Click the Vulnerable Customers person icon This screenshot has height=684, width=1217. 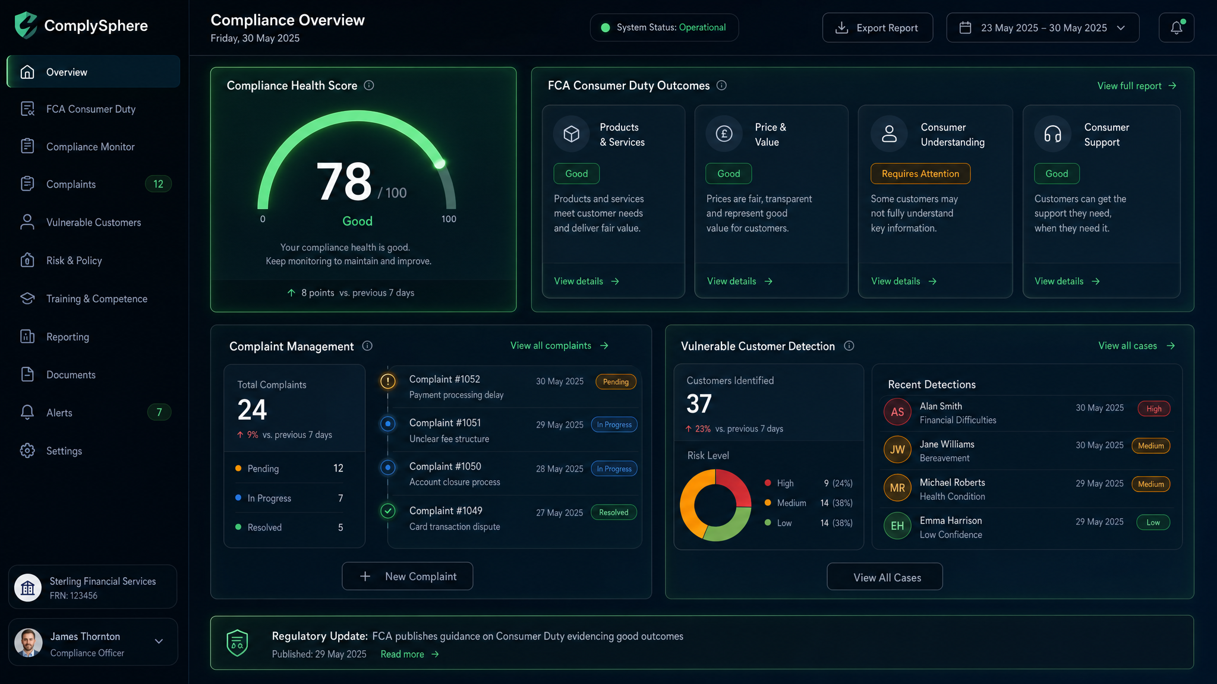click(x=27, y=222)
